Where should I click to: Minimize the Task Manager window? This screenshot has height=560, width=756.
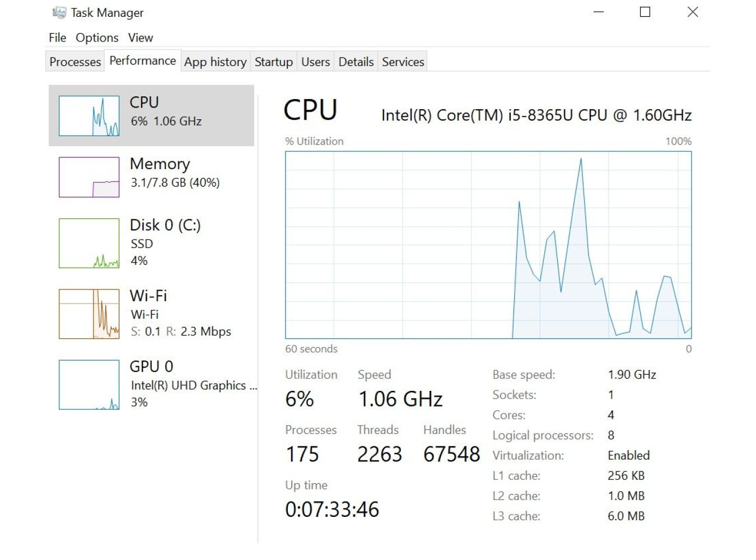coord(599,12)
